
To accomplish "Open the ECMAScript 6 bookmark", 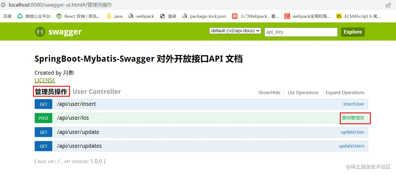I will 358,16.
